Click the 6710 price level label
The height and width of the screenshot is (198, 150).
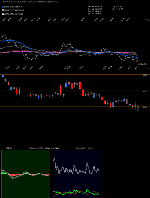click(x=145, y=75)
